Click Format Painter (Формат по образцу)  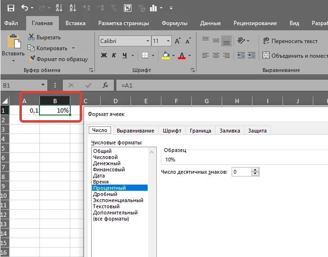58,59
